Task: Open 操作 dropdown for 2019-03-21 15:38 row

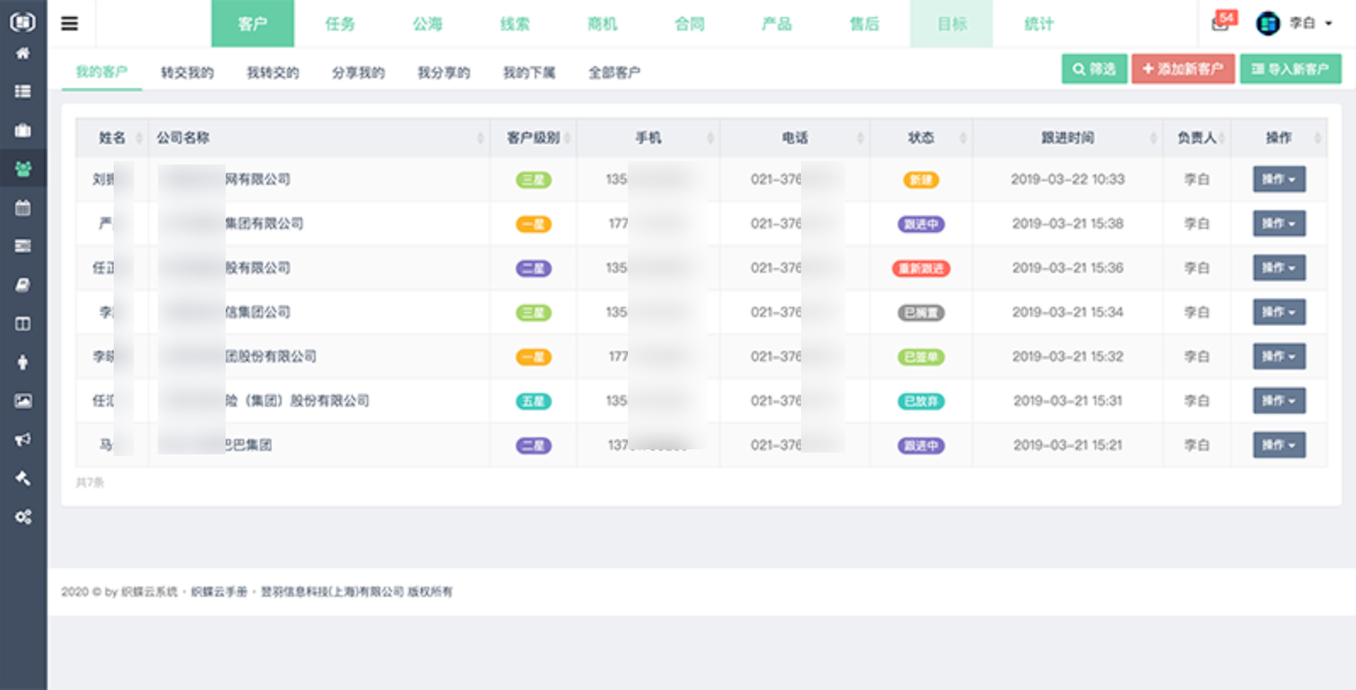Action: tap(1279, 224)
